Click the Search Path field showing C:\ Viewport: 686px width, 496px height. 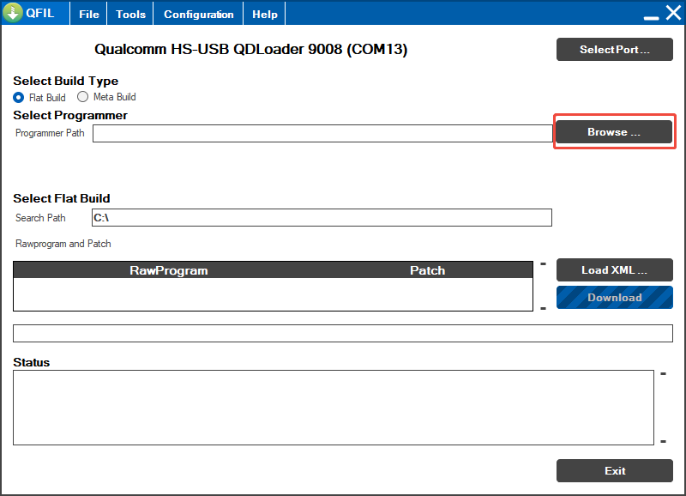coord(322,218)
